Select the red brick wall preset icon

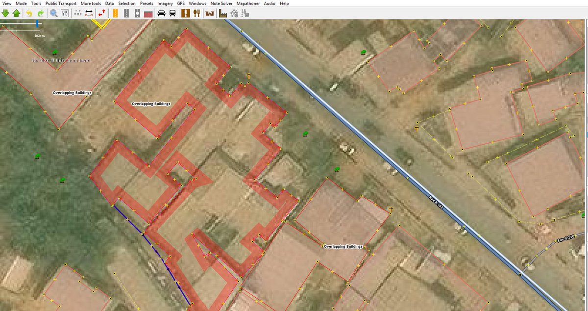148,13
